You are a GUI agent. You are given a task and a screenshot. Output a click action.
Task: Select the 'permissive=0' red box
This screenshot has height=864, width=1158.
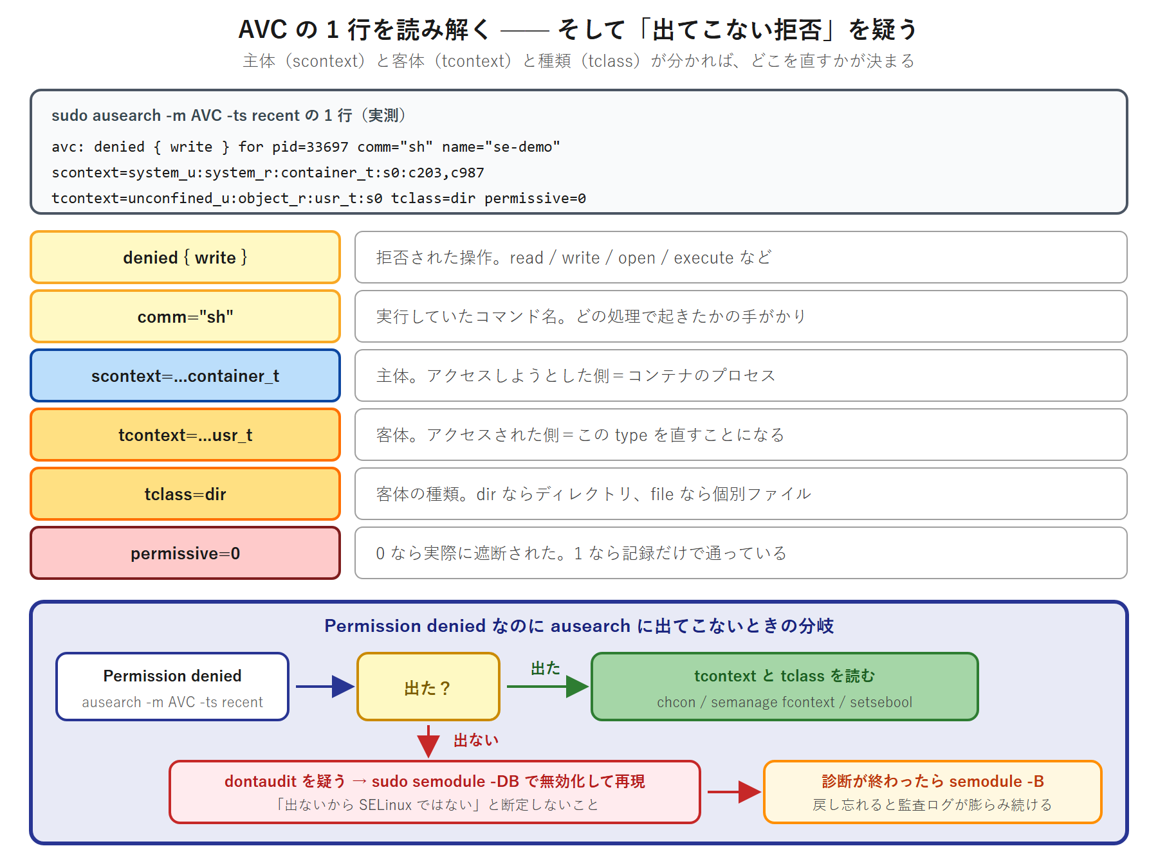pyautogui.click(x=185, y=553)
